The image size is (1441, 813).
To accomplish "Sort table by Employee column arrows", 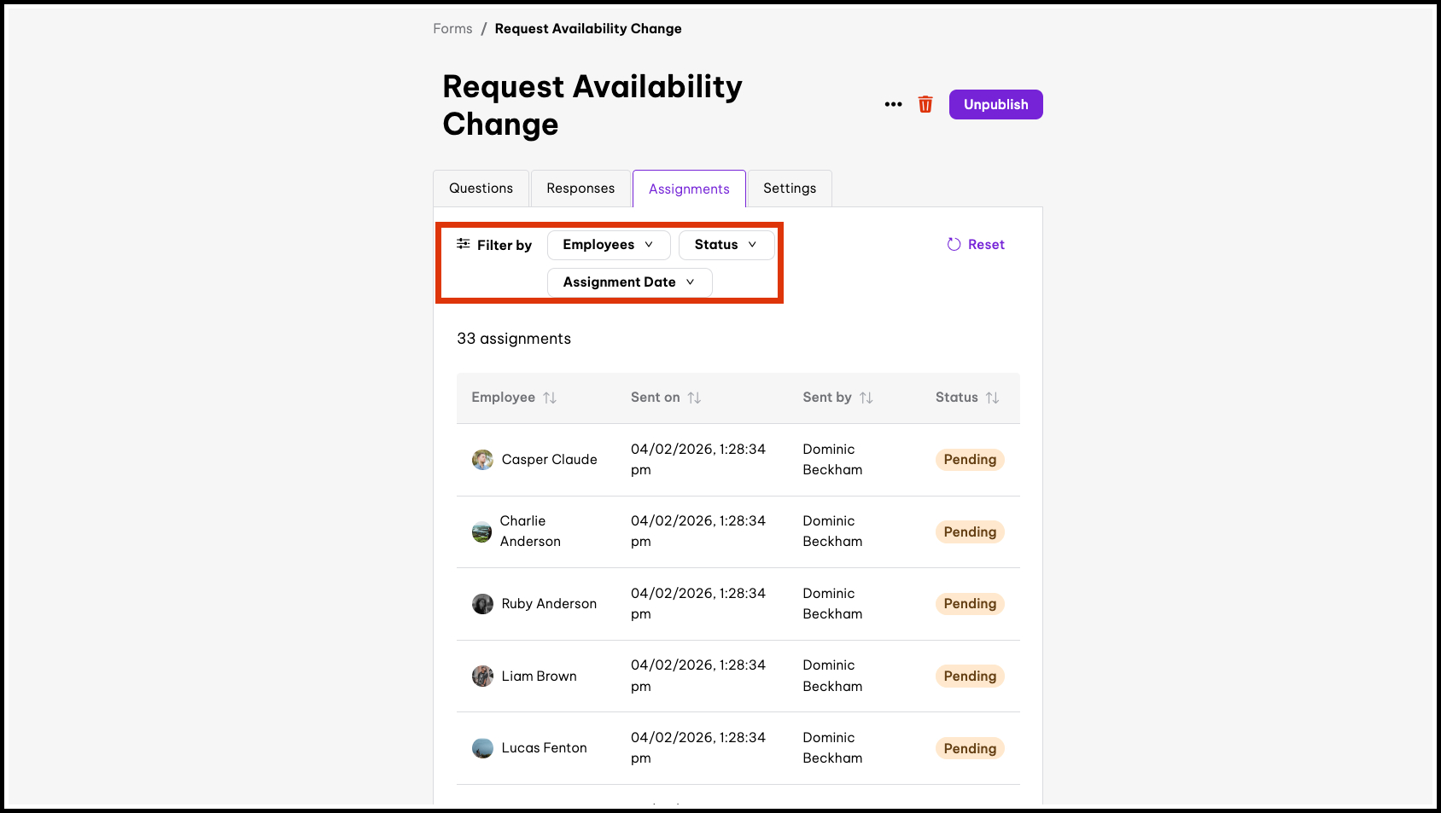I will (x=550, y=398).
